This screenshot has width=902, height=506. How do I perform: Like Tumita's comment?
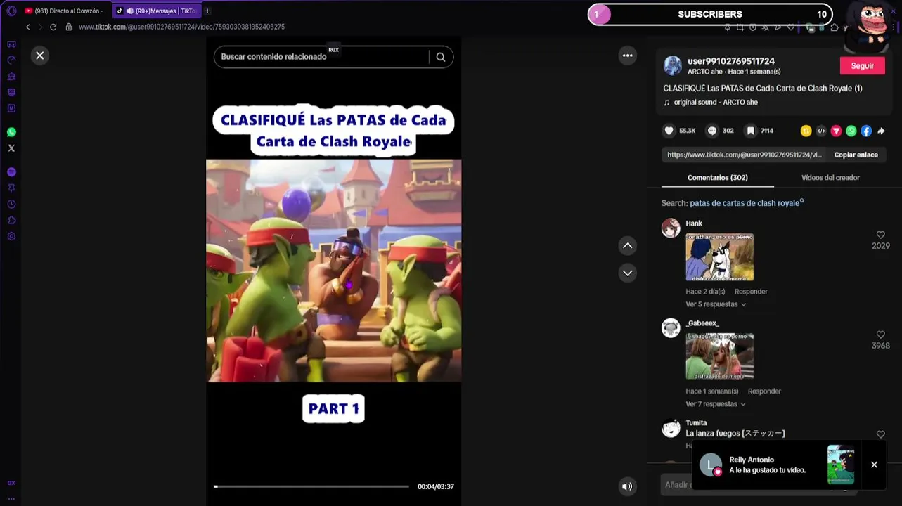tap(880, 434)
